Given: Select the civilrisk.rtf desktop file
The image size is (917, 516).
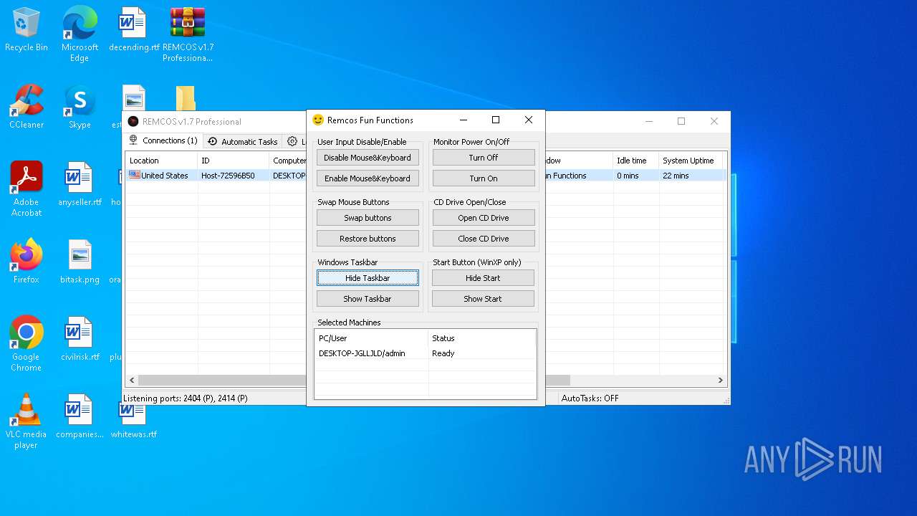Looking at the screenshot, I should [x=80, y=340].
